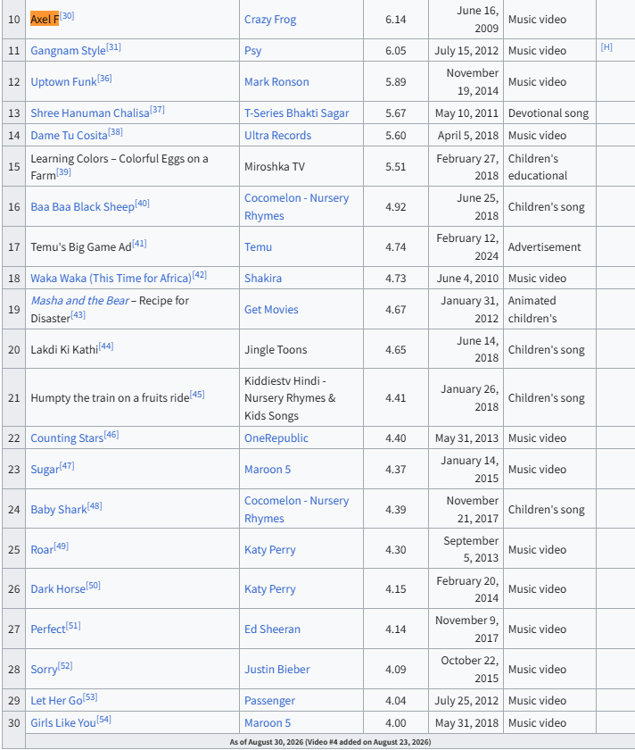Open the Perfect song link
Screen dimensions: 635x750
[48, 629]
